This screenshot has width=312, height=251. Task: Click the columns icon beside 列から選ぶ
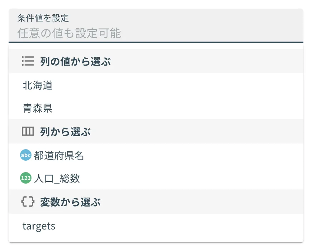[x=28, y=131]
